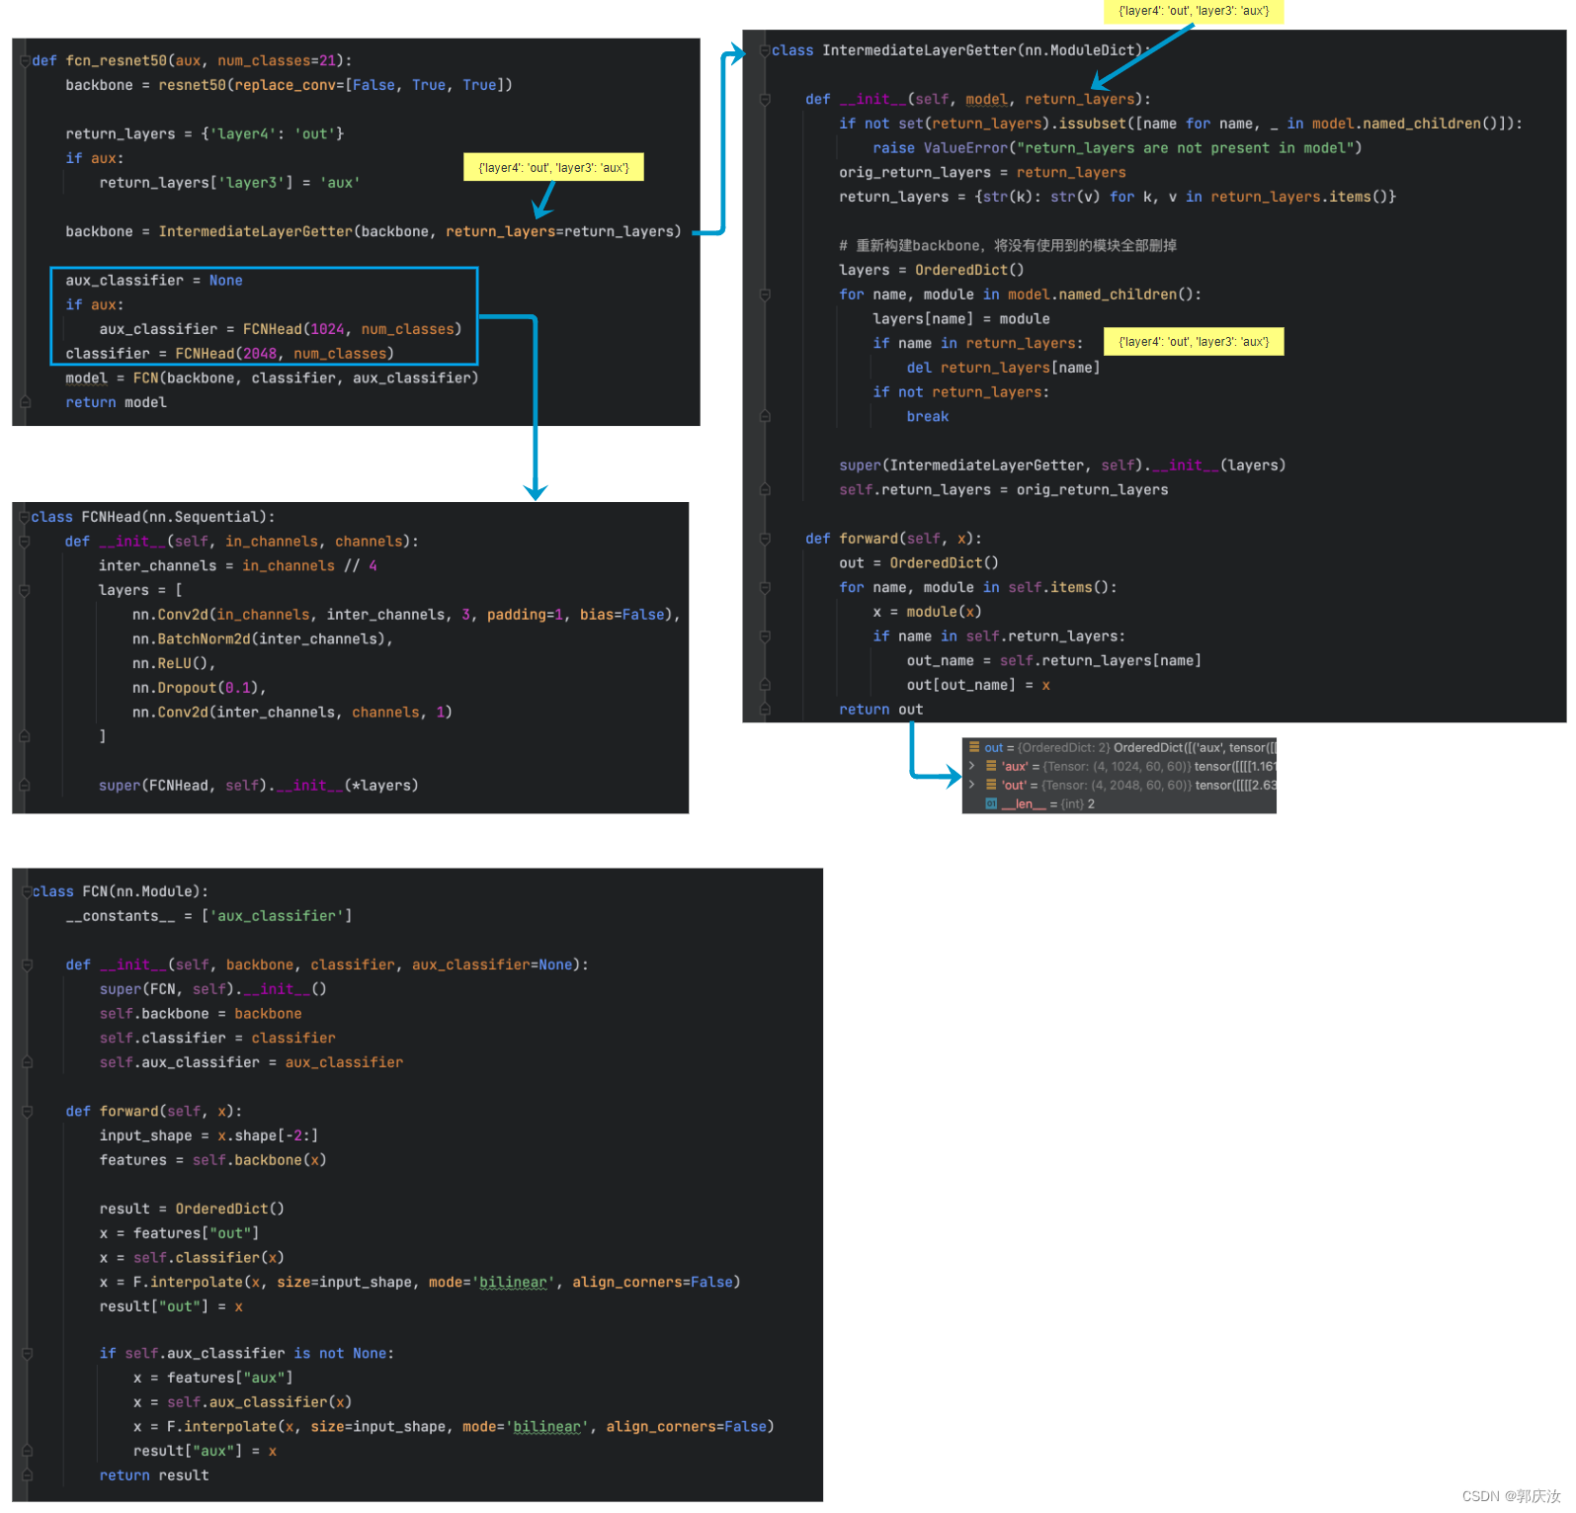Collapse the fold at FCNHead def __init__
1576x1513 pixels.
[25, 542]
